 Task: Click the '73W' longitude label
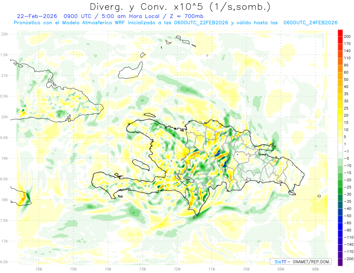[x=142, y=269]
